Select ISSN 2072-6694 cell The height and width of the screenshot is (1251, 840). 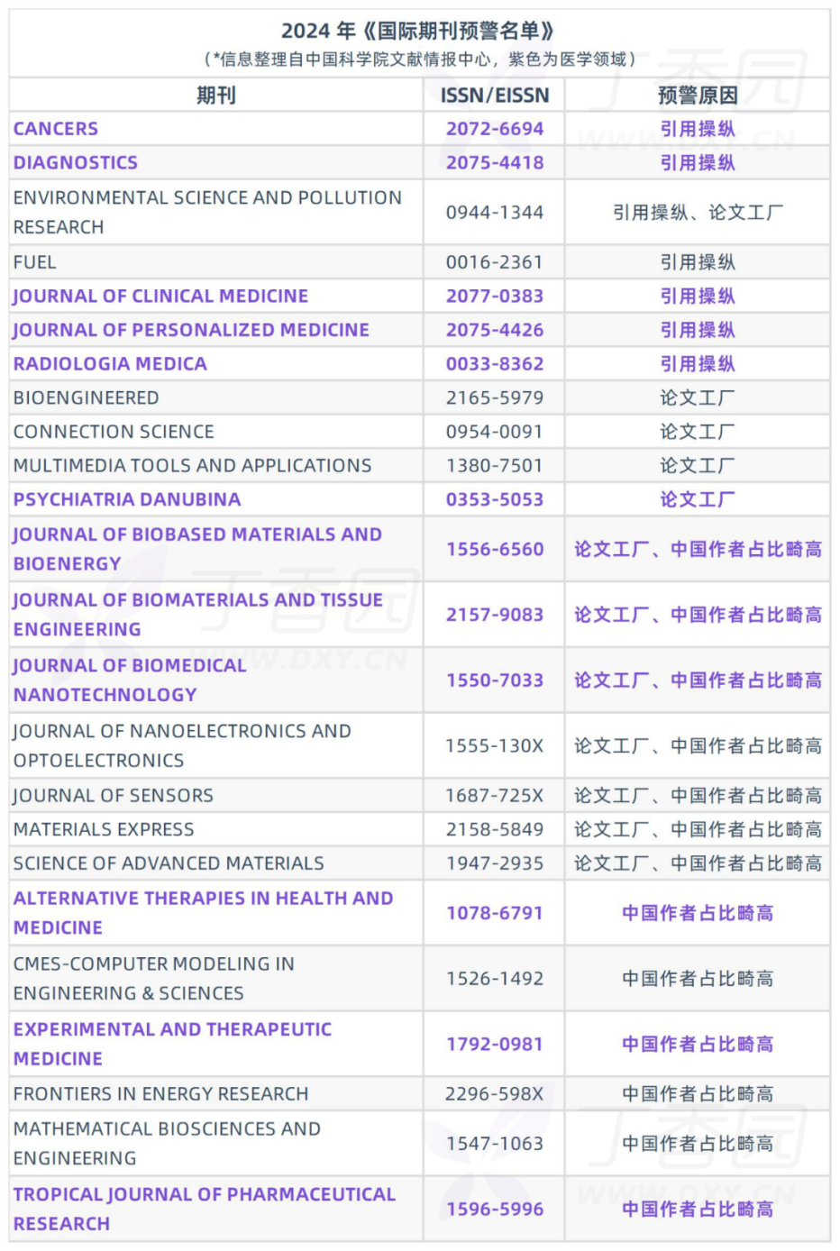pos(495,129)
